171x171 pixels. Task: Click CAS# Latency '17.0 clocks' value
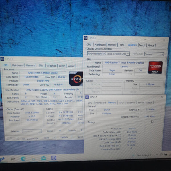click(132, 132)
